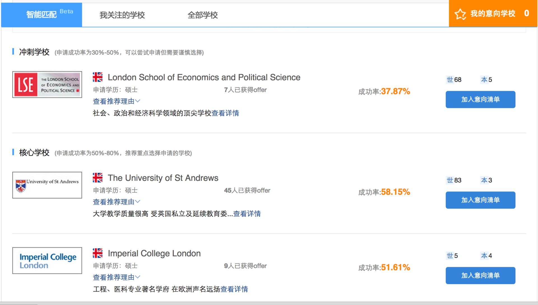This screenshot has width=538, height=305.
Task: Click the 核心学校 section heading
Action: 34,153
